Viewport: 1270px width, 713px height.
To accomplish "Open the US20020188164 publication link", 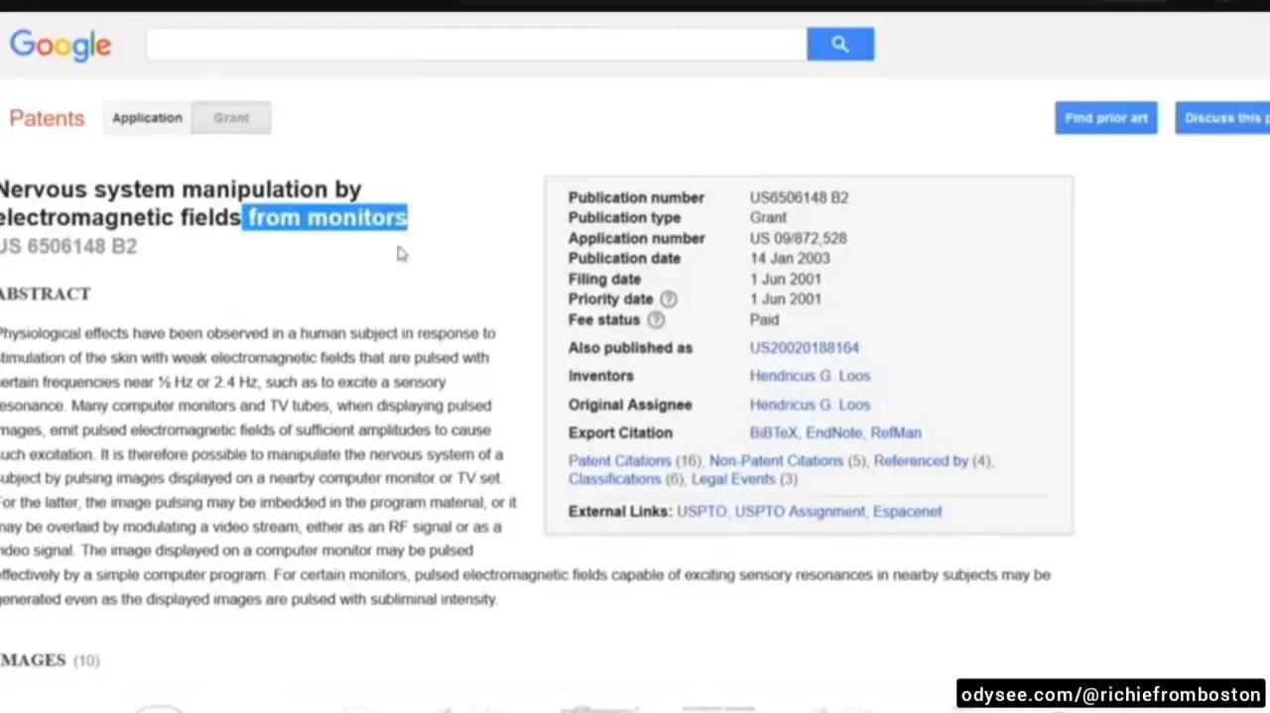I will pyautogui.click(x=804, y=348).
